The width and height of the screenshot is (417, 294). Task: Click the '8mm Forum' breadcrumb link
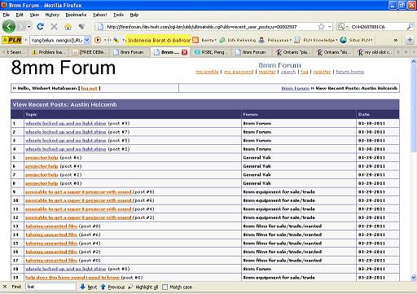tap(295, 88)
